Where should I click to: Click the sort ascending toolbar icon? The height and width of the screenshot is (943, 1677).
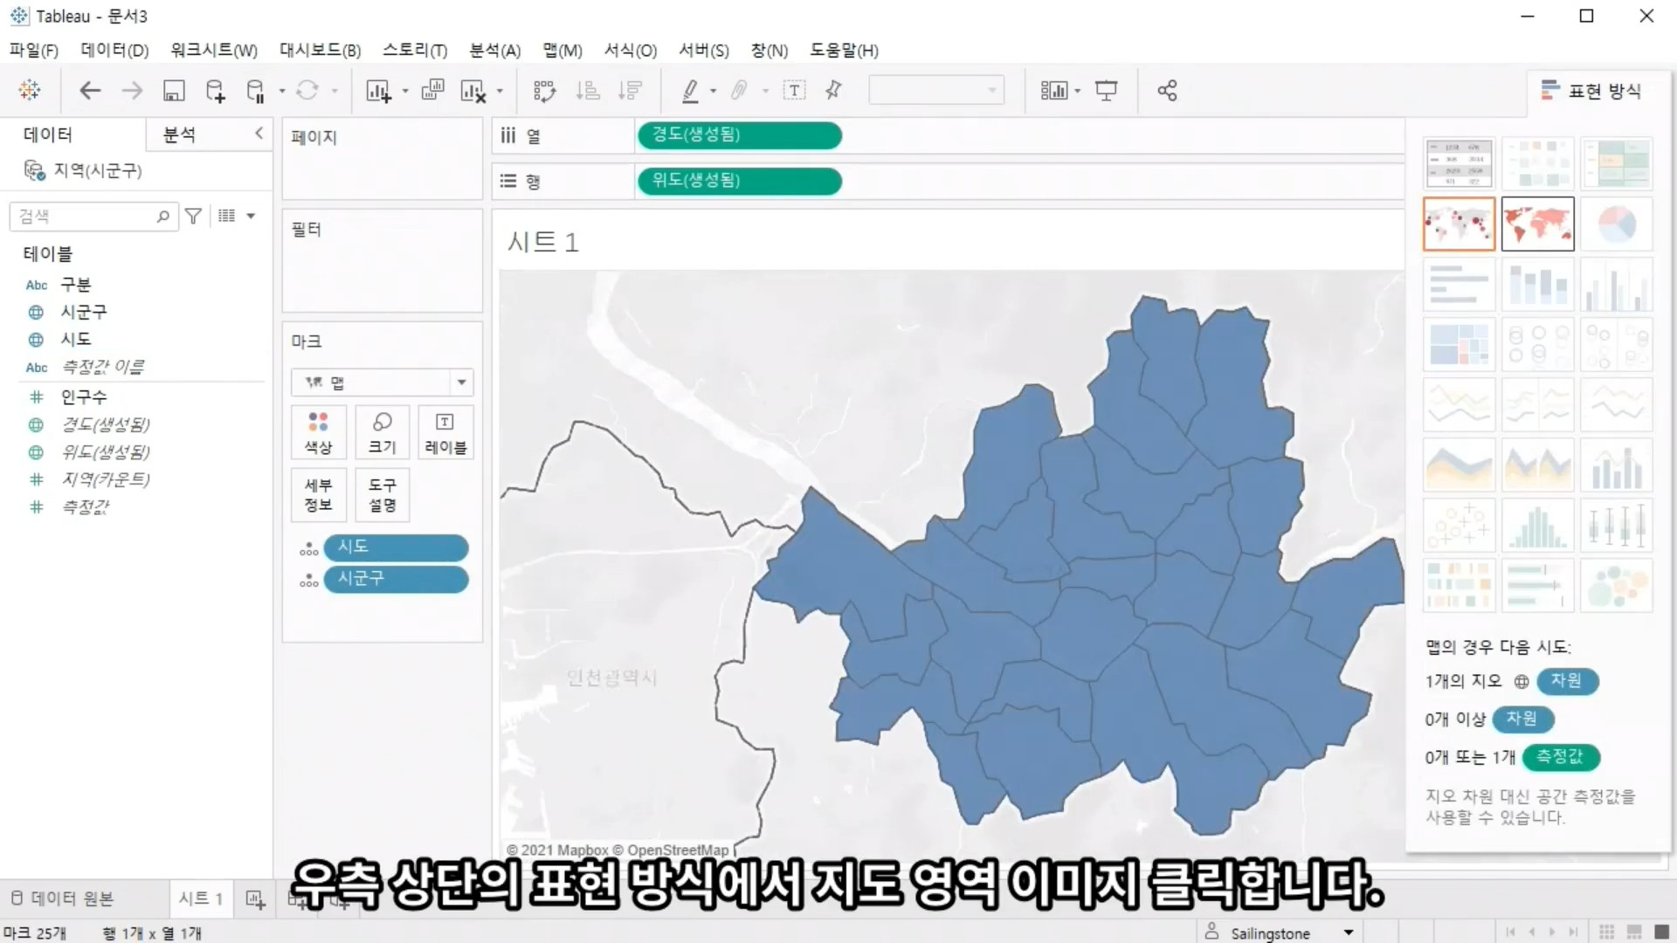[x=588, y=91]
